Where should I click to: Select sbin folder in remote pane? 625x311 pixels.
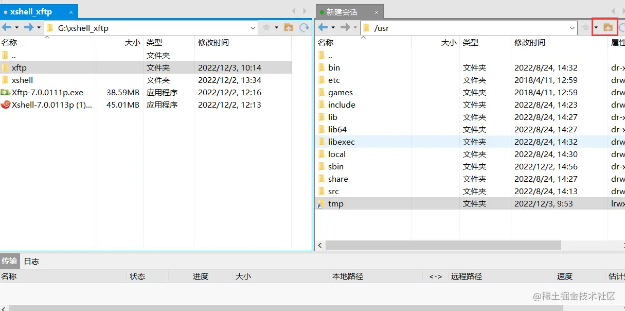tap(470, 166)
